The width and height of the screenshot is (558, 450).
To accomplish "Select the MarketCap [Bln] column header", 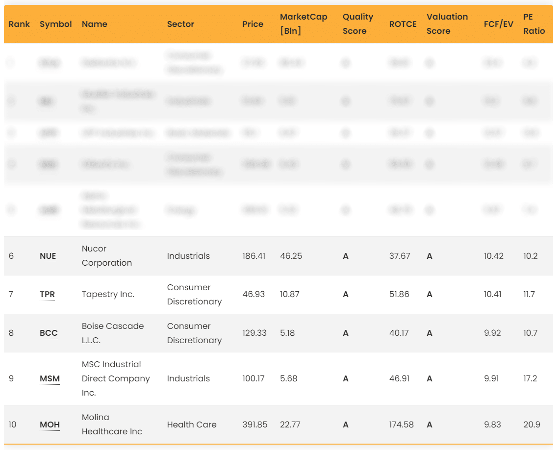I will [304, 24].
